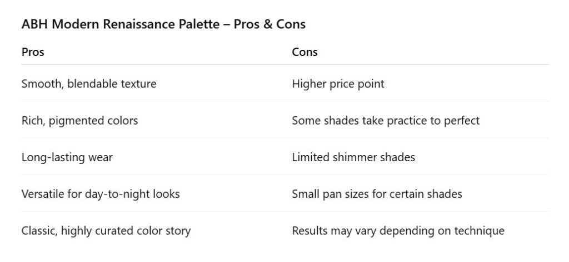Click the 'Limited shimmer shades' cell
Image resolution: width=569 pixels, height=262 pixels.
353,157
